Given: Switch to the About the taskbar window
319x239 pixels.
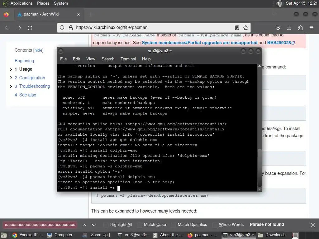Looking at the screenshot, I should point(168,235).
